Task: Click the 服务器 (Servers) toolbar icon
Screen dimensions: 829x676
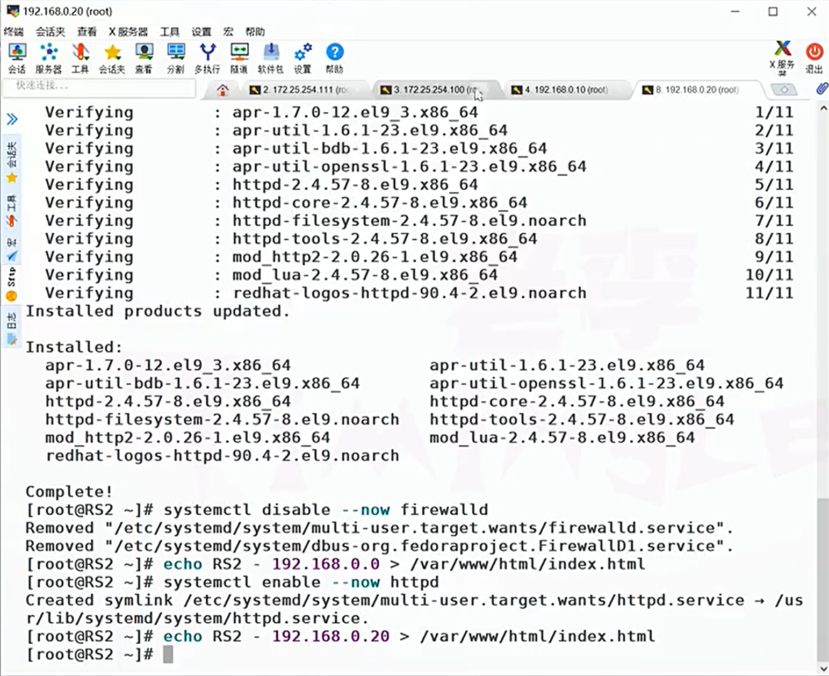Action: 48,58
